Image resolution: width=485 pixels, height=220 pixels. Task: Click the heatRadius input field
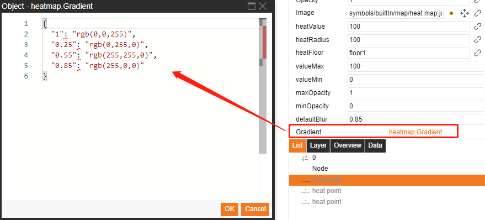tap(409, 40)
